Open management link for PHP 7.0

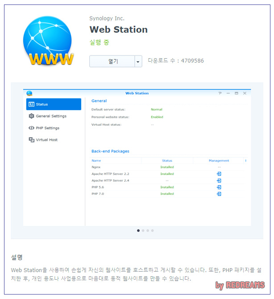pos(219,194)
